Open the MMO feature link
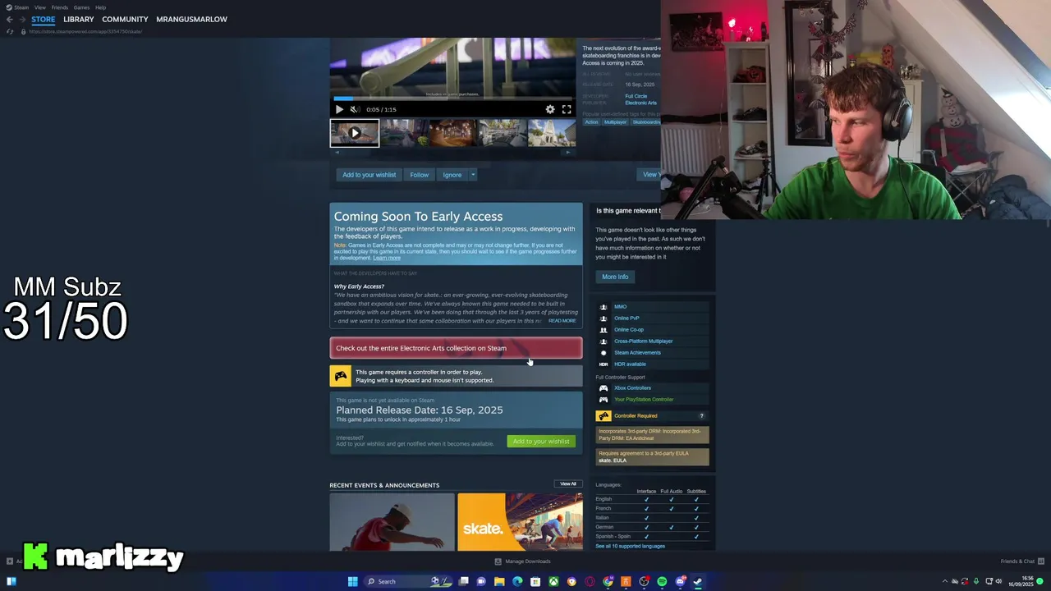1051x591 pixels. 620,307
